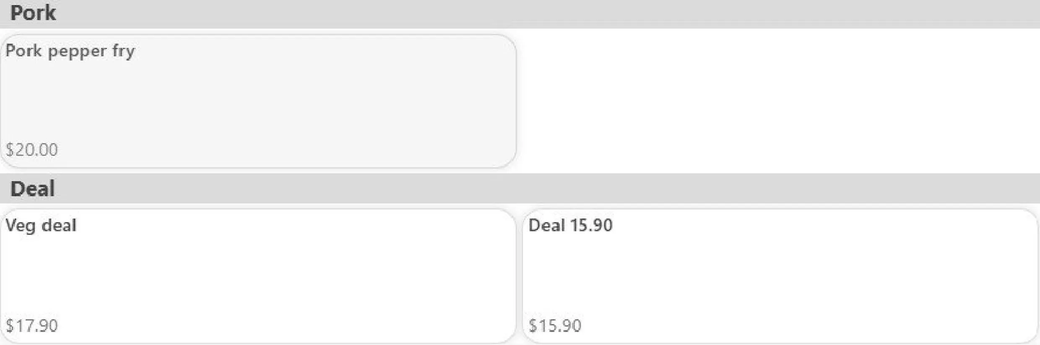This screenshot has height=345, width=1040.
Task: Click inside the Pork pepper fry card body
Action: tap(258, 101)
